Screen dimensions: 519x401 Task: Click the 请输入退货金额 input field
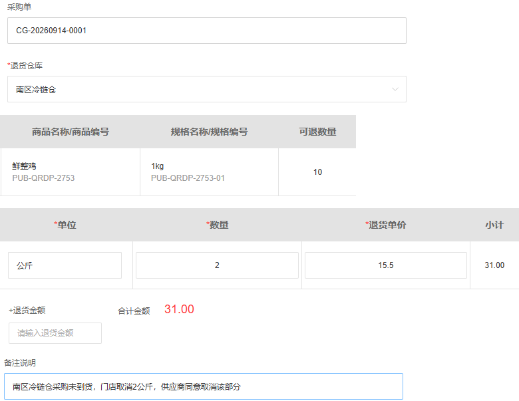point(55,333)
